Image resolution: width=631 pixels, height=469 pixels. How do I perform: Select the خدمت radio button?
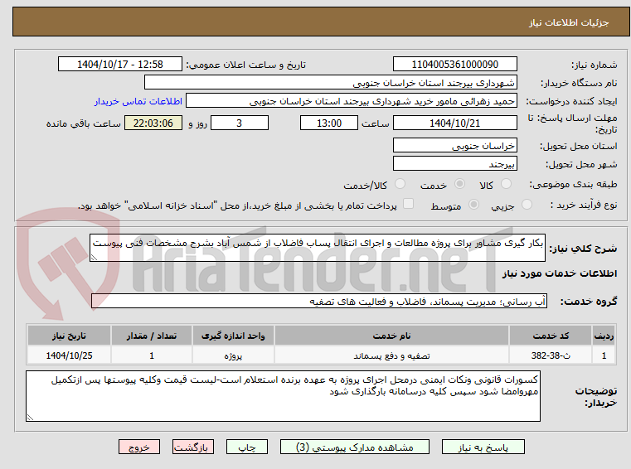(459, 184)
